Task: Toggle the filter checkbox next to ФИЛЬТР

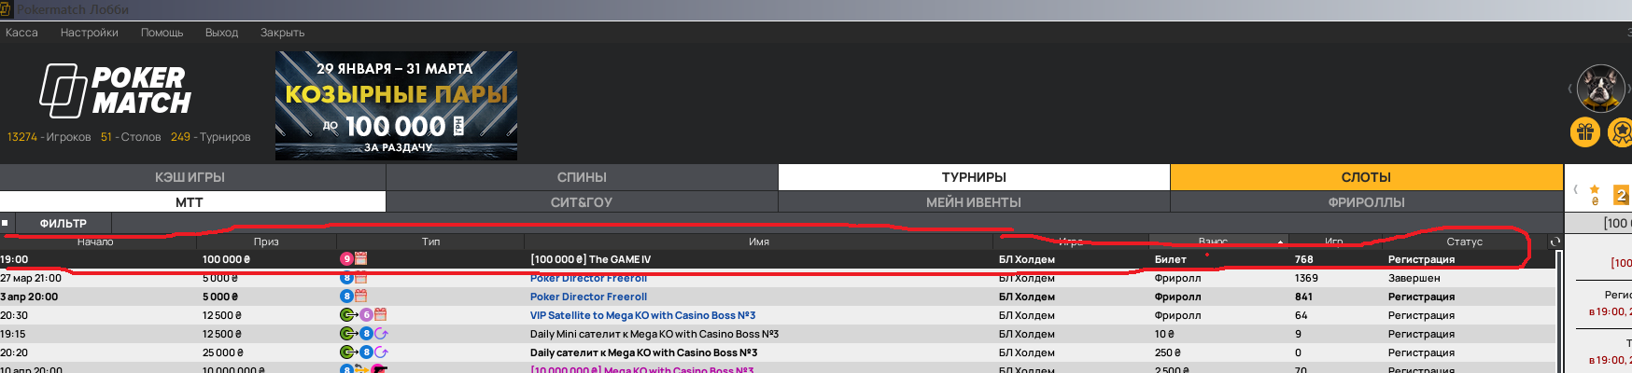Action: pyautogui.click(x=5, y=224)
